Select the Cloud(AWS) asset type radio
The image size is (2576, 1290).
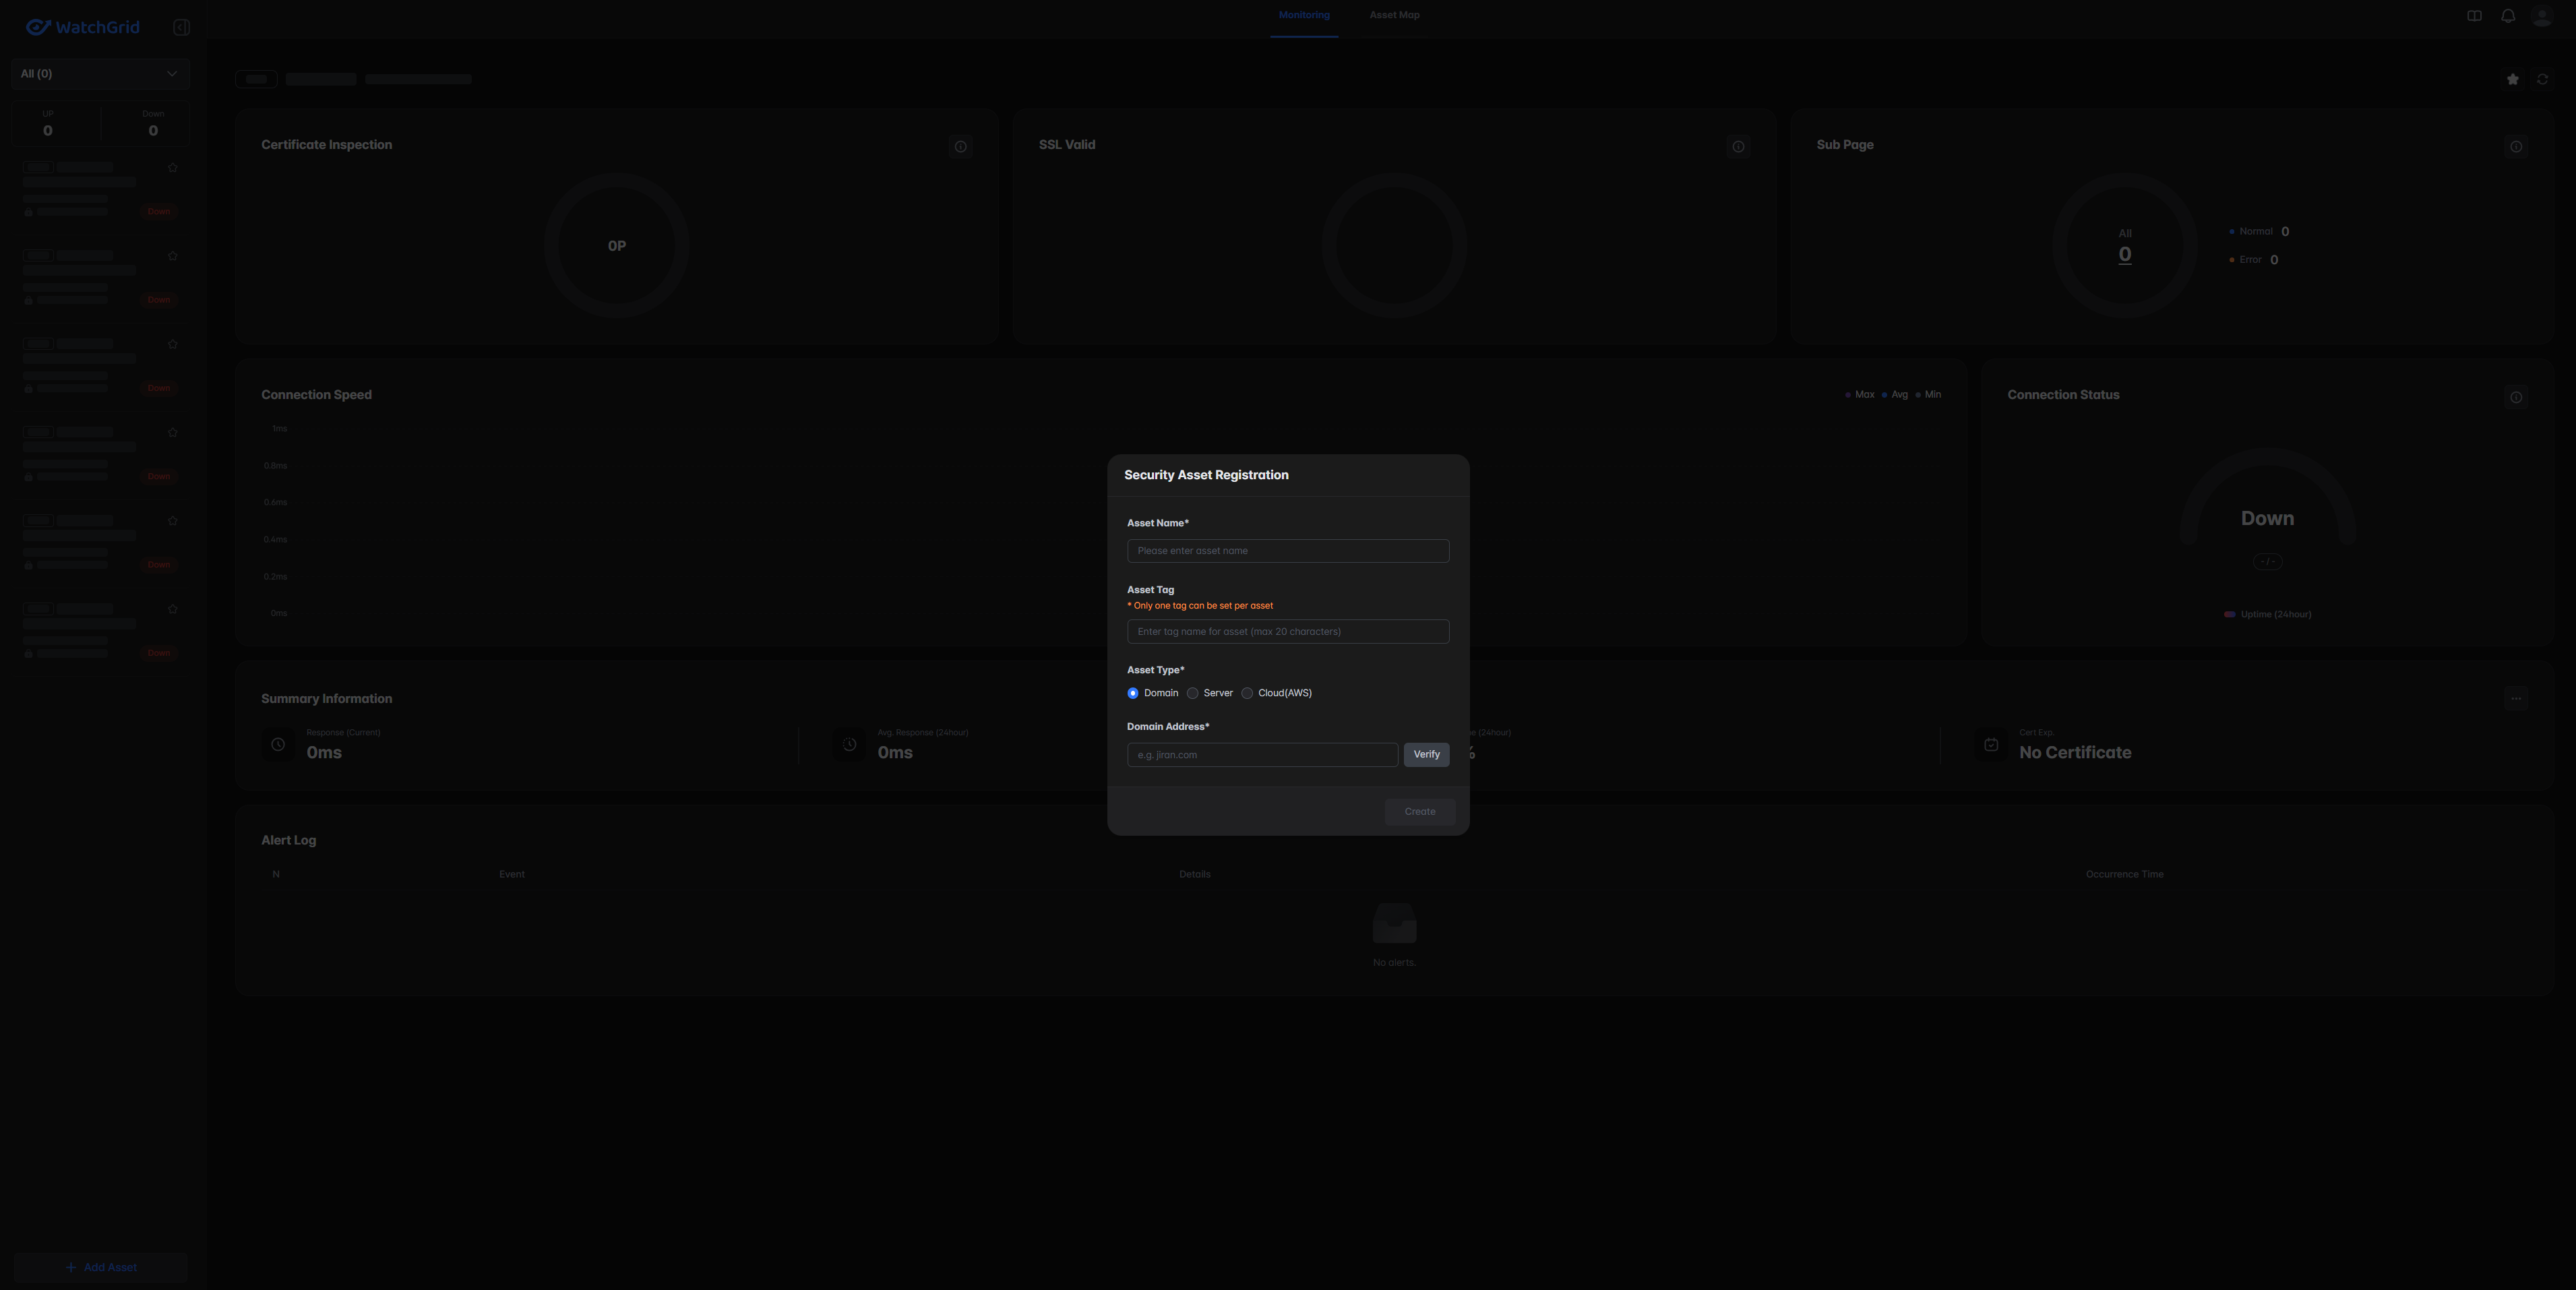click(1247, 693)
